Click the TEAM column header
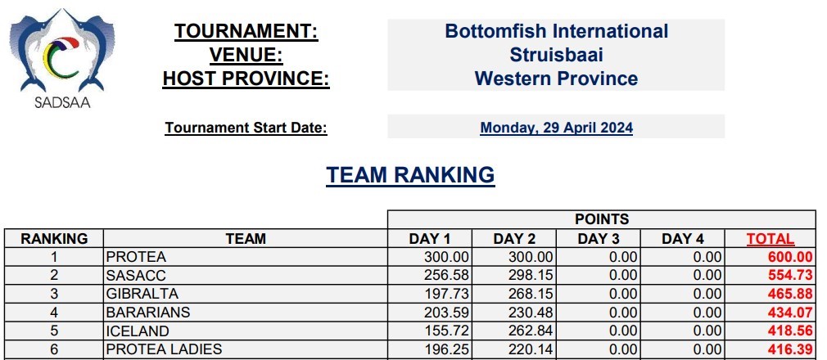This screenshot has height=360, width=827. point(246,239)
